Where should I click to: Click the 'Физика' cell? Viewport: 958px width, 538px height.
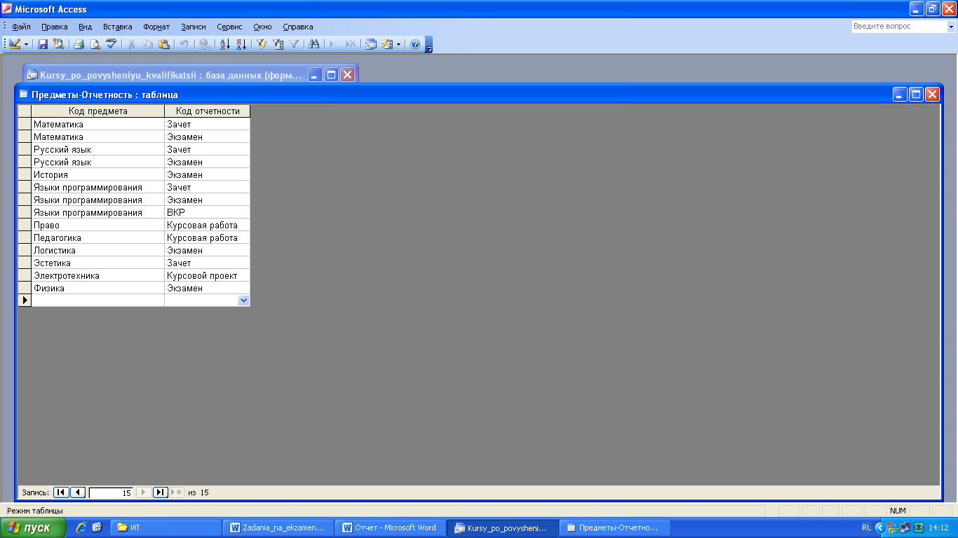(x=98, y=288)
